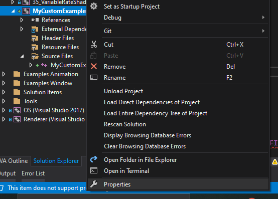Click the External Dependencies folder icon

(x=35, y=29)
